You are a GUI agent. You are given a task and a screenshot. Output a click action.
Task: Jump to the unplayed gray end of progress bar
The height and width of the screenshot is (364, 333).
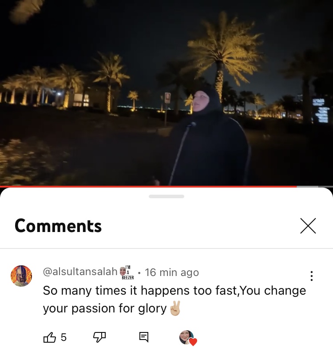tap(315, 186)
